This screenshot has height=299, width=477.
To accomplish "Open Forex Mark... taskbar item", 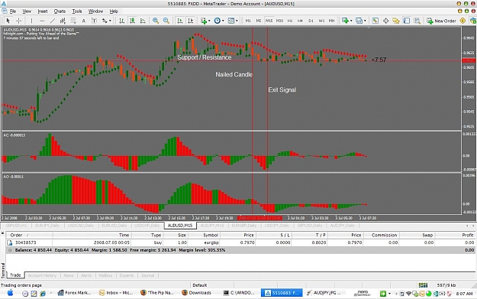I will [75, 293].
